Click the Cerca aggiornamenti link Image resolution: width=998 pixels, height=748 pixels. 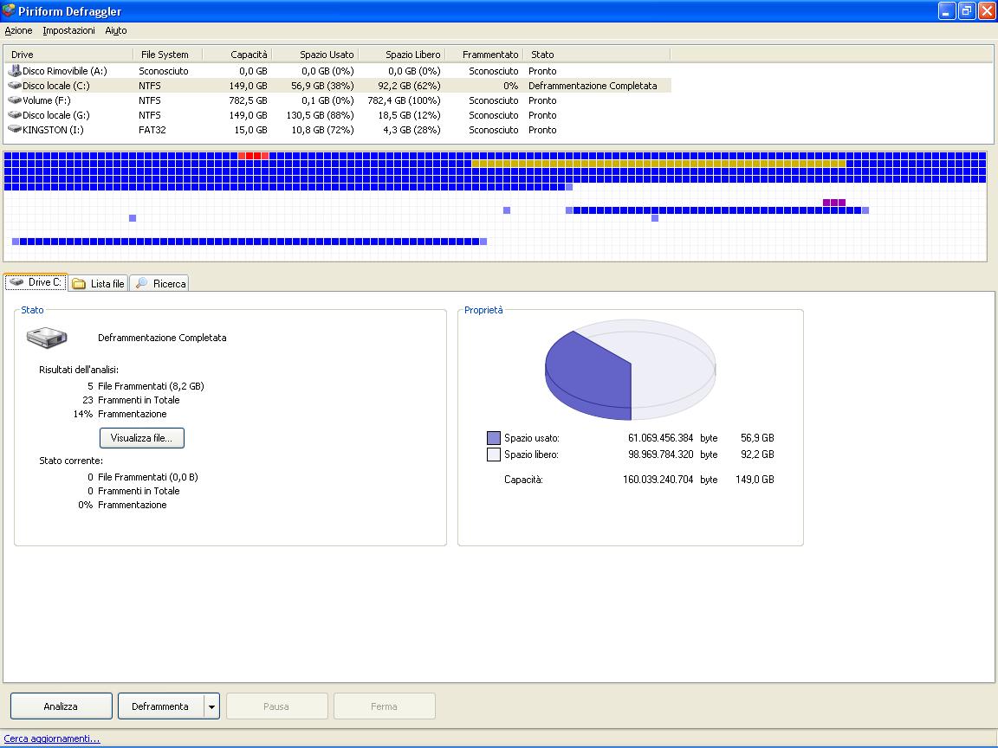(x=52, y=738)
